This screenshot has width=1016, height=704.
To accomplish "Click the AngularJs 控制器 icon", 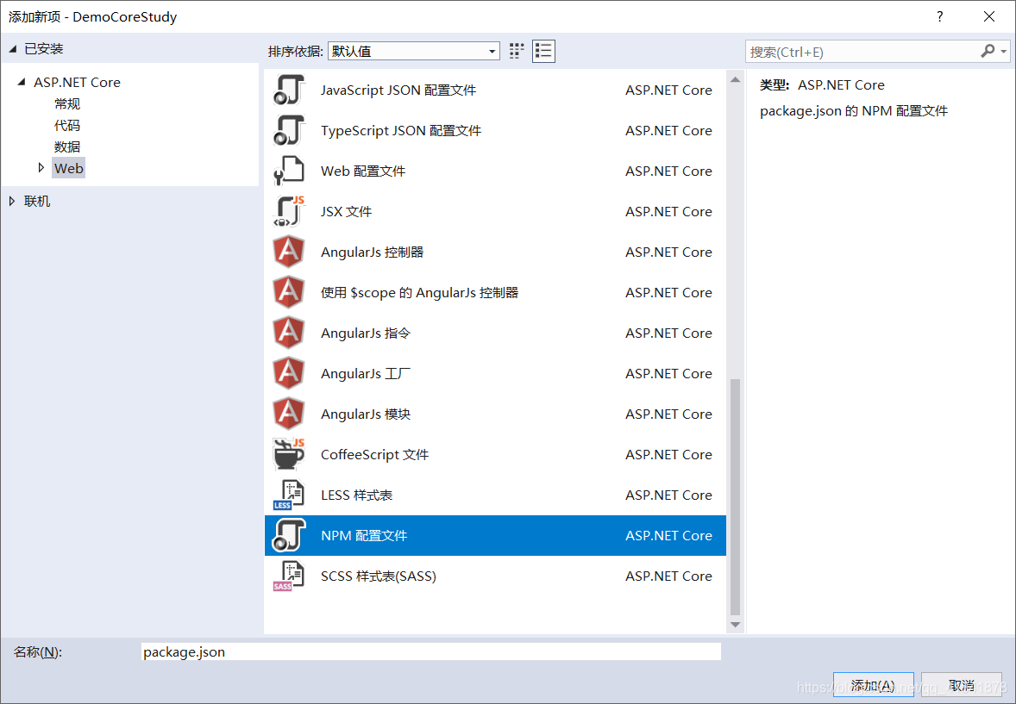I will click(289, 252).
